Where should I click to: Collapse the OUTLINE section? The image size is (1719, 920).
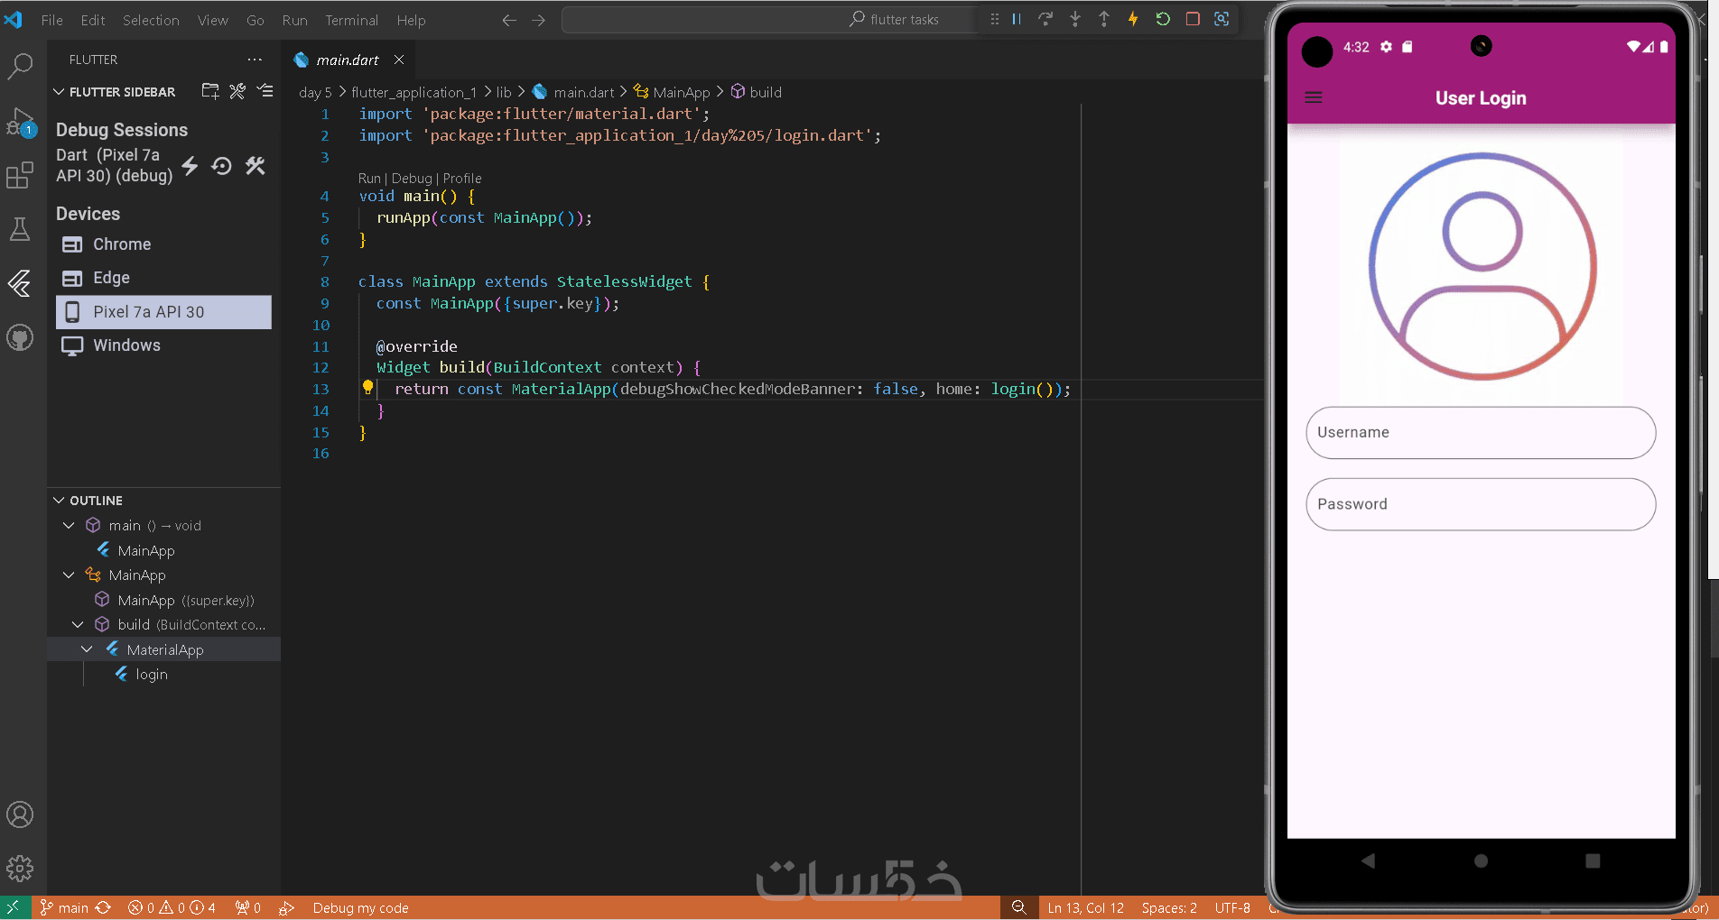coord(59,501)
